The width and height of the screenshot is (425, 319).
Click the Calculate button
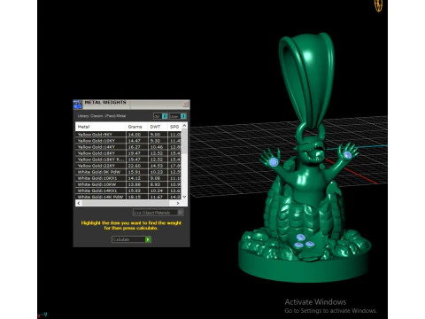[131, 239]
